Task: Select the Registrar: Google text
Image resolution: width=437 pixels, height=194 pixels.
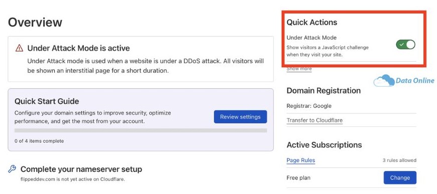Action: pos(309,106)
